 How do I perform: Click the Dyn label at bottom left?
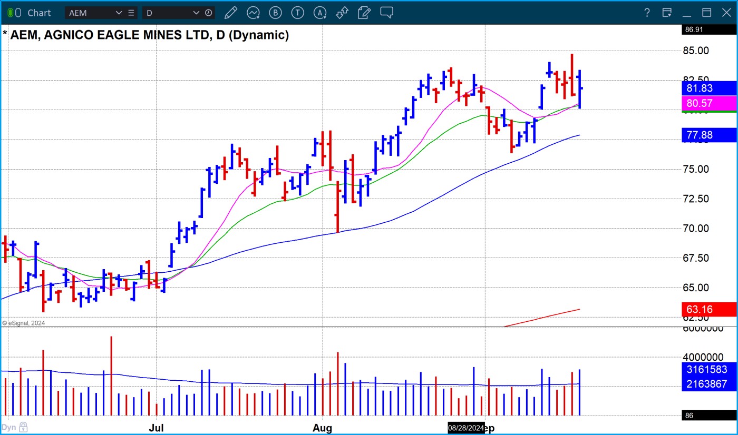[8, 428]
